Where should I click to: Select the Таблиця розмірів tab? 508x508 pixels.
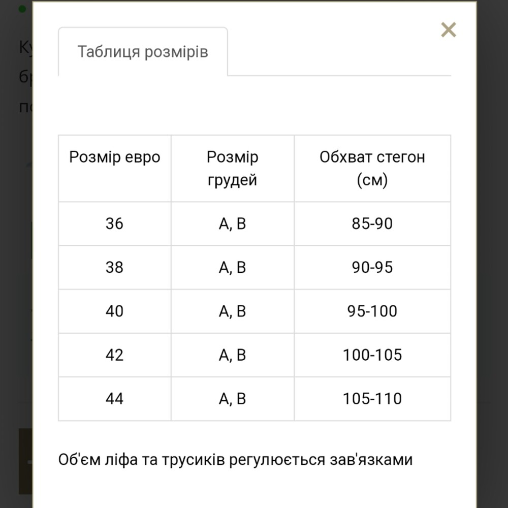point(143,52)
